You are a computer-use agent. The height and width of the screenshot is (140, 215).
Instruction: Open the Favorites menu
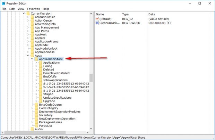coord(33,9)
